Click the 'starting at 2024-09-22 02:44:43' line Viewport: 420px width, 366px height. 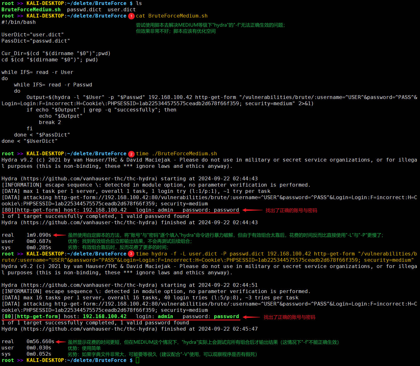pyautogui.click(x=130, y=178)
